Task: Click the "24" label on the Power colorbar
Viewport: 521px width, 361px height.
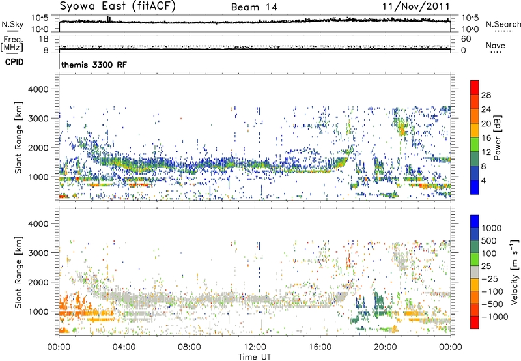Action: (486, 109)
